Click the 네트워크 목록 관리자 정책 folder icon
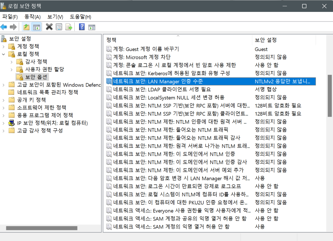 [12, 92]
